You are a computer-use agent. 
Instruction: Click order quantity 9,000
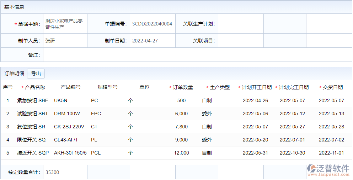pyautogui.click(x=181, y=140)
